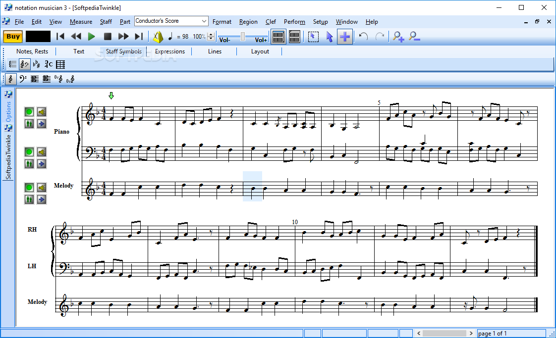556x338 pixels.
Task: Switch to the Text palette tab
Action: (x=79, y=51)
